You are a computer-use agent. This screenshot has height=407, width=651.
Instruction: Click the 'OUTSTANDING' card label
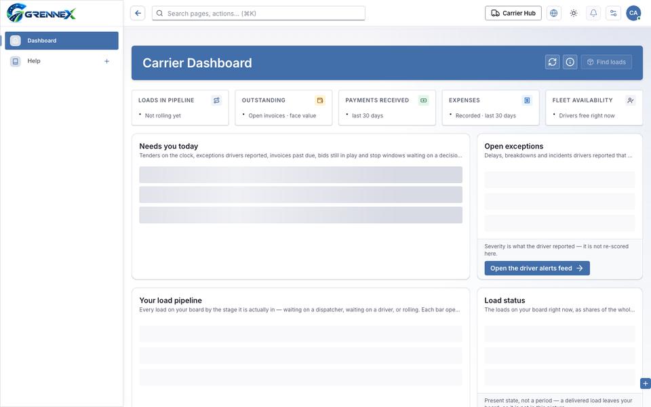click(264, 100)
